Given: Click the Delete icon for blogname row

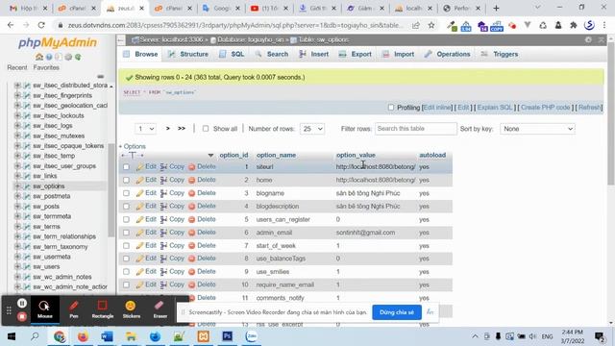Looking at the screenshot, I should click(x=192, y=193).
